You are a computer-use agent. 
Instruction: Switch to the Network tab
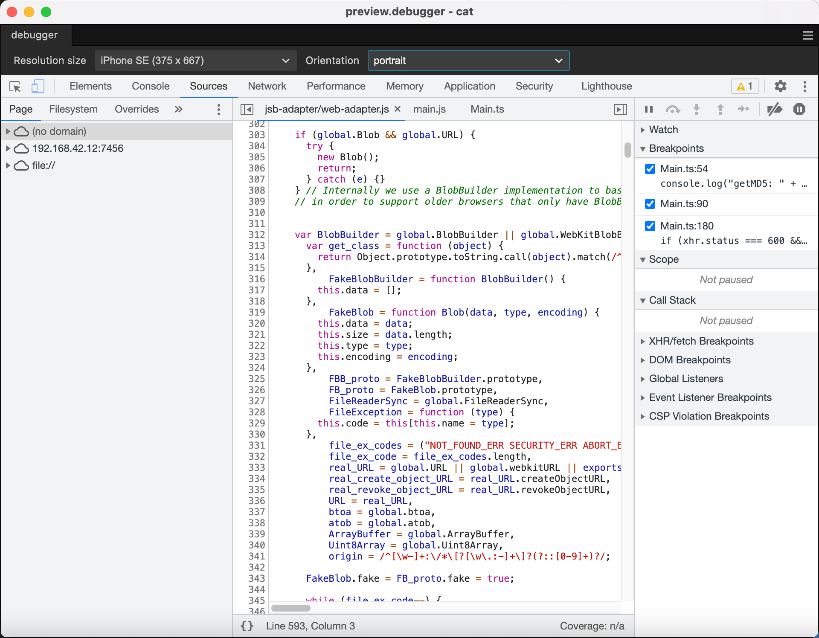pyautogui.click(x=267, y=86)
